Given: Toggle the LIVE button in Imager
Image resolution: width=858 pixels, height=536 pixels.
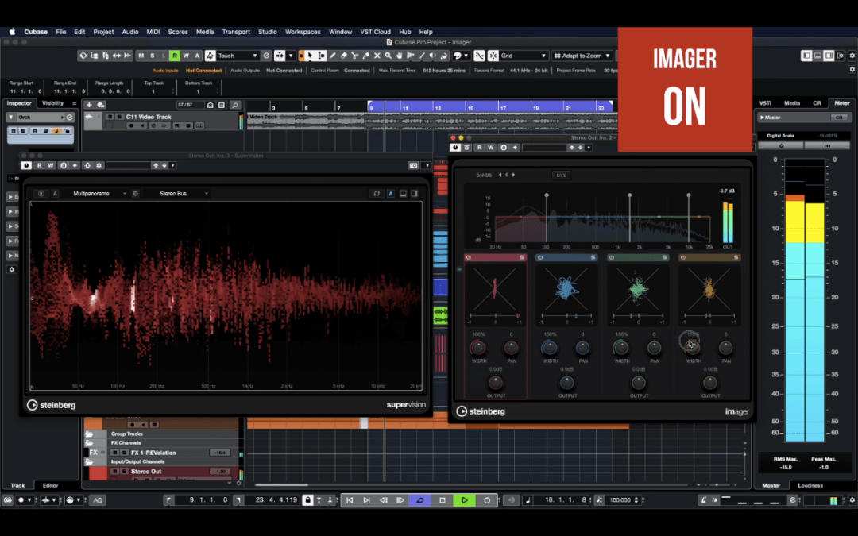Looking at the screenshot, I should (x=561, y=175).
